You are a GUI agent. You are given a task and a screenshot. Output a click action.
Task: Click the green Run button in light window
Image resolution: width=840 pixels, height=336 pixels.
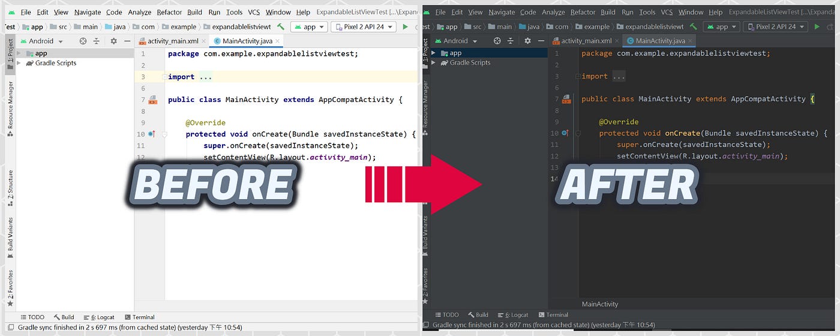tap(406, 26)
